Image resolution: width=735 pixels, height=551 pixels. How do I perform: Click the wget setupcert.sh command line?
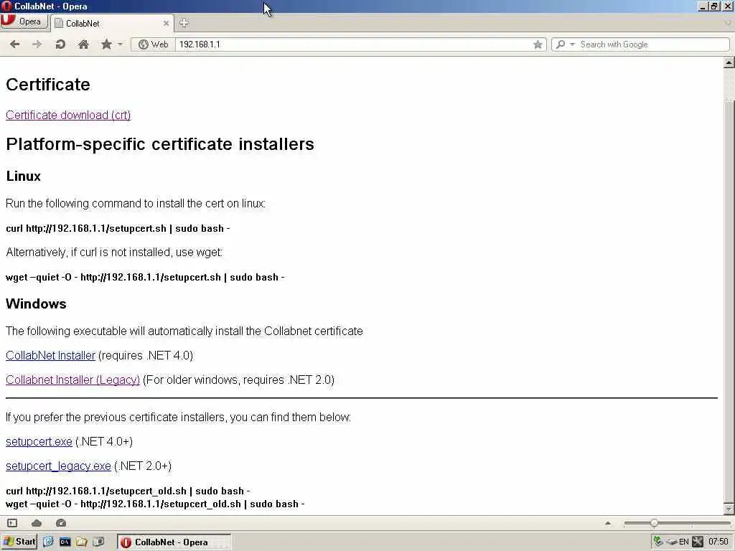pos(145,278)
